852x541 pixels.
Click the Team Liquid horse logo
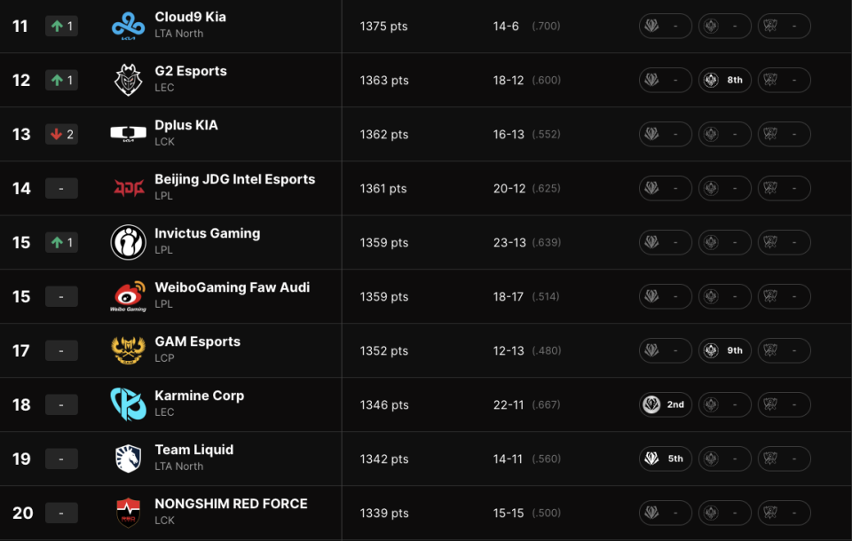point(128,459)
